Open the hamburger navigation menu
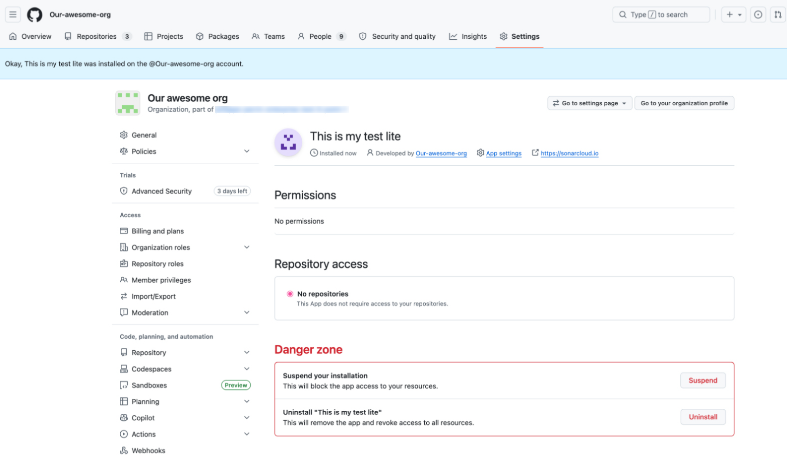The height and width of the screenshot is (460, 787). 13,15
